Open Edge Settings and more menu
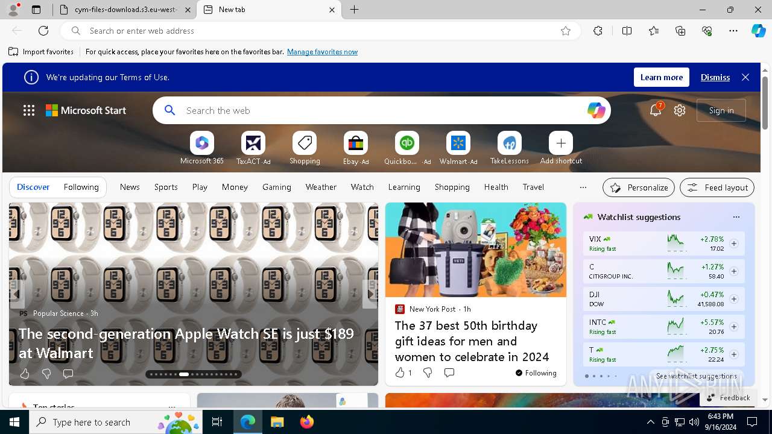This screenshot has width=772, height=434. [733, 31]
